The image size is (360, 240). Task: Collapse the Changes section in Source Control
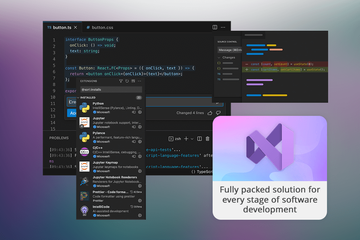point(219,57)
